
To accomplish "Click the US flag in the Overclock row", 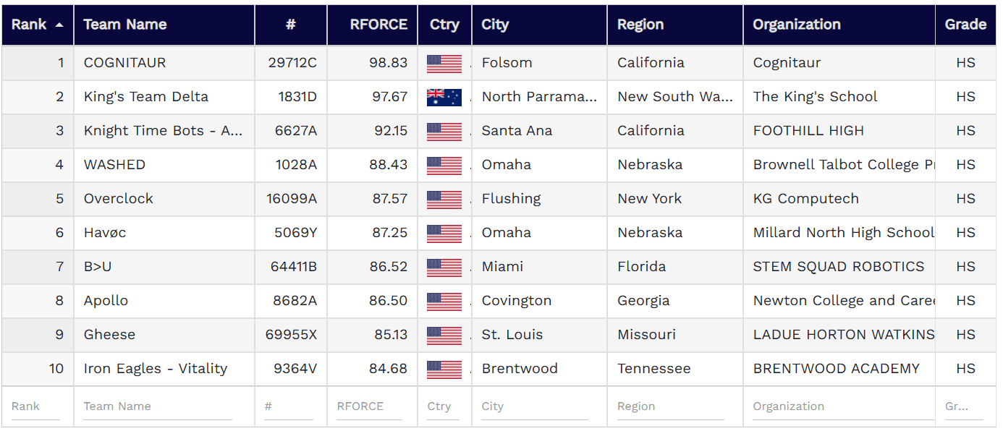I will (x=444, y=199).
